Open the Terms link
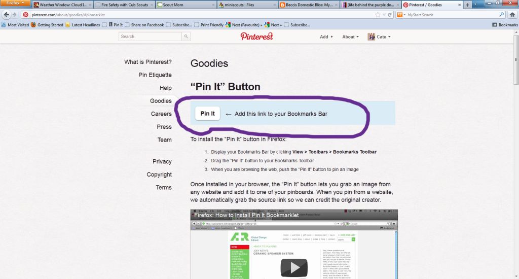This screenshot has width=519, height=279. (x=164, y=187)
